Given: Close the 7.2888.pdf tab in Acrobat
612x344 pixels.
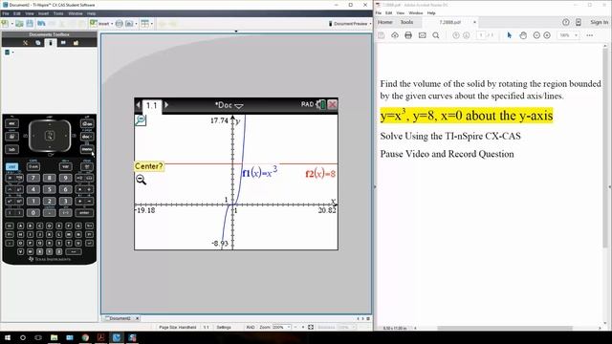Looking at the screenshot, I should click(474, 22).
